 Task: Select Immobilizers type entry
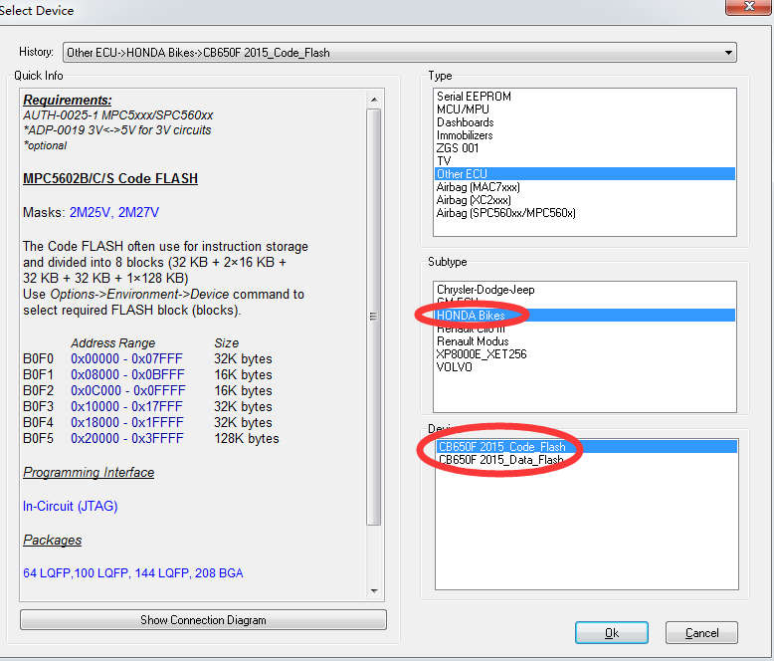[466, 135]
